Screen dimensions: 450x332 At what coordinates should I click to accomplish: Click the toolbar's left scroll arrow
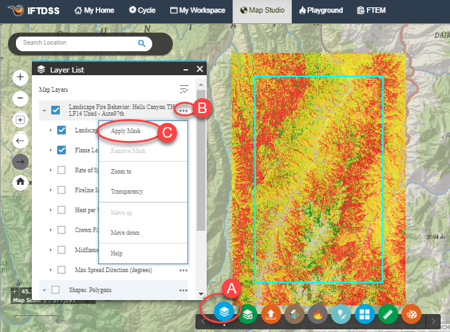click(203, 321)
